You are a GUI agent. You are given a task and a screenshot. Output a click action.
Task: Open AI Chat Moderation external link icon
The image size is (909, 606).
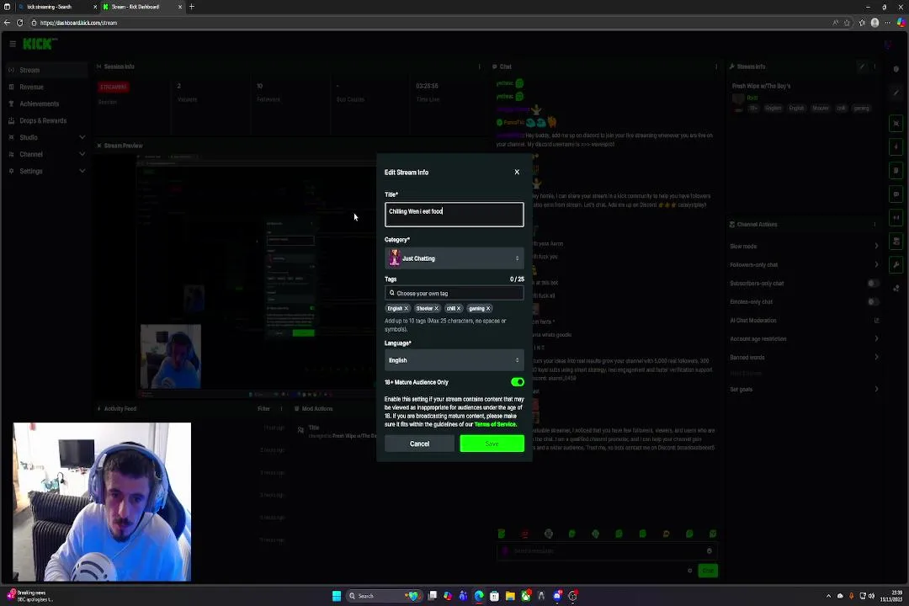coord(876,321)
